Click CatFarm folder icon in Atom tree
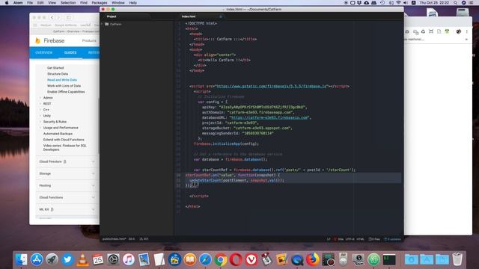 [107, 24]
